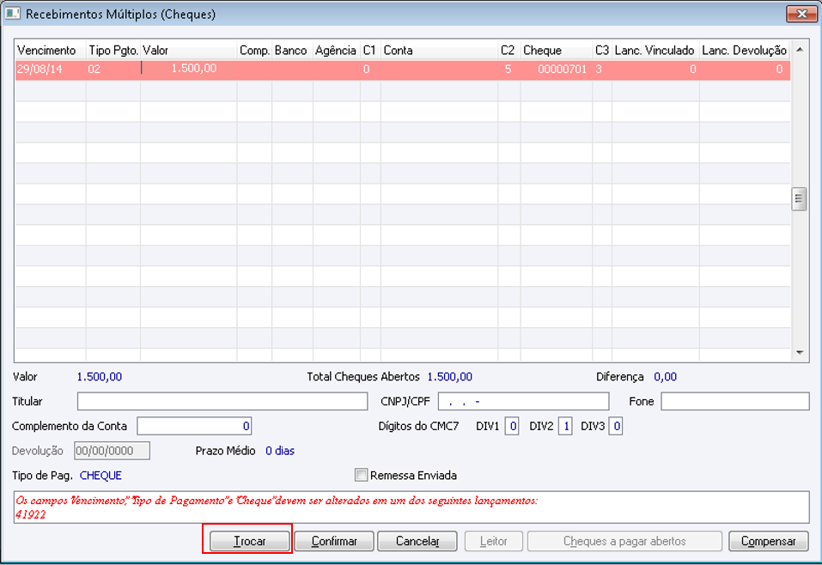
Task: Click the Confirmar button
Action: [x=334, y=541]
